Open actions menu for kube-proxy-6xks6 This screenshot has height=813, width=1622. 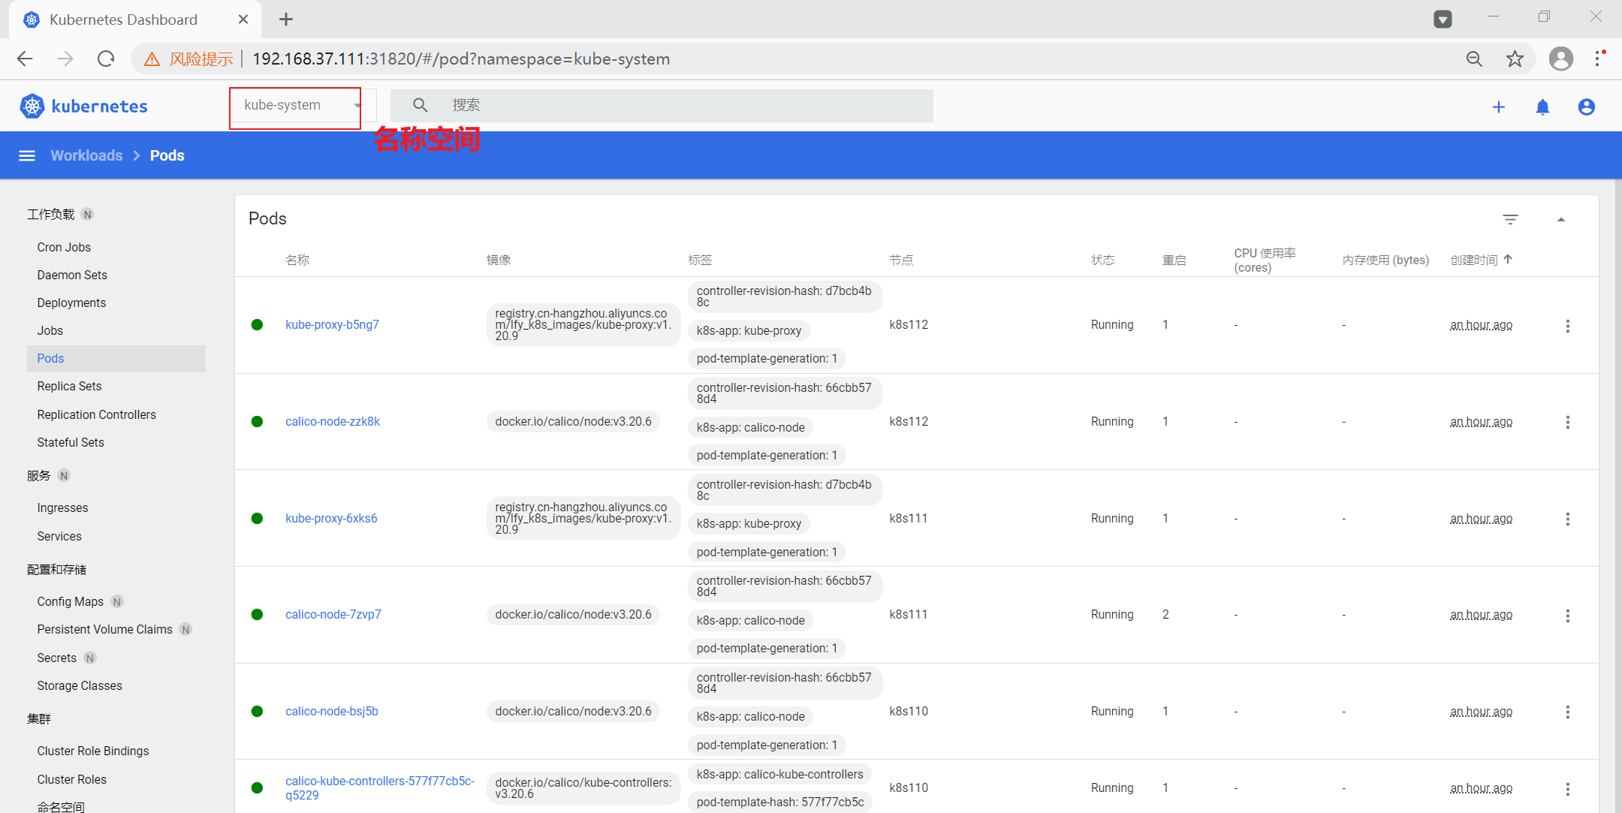[x=1567, y=519]
